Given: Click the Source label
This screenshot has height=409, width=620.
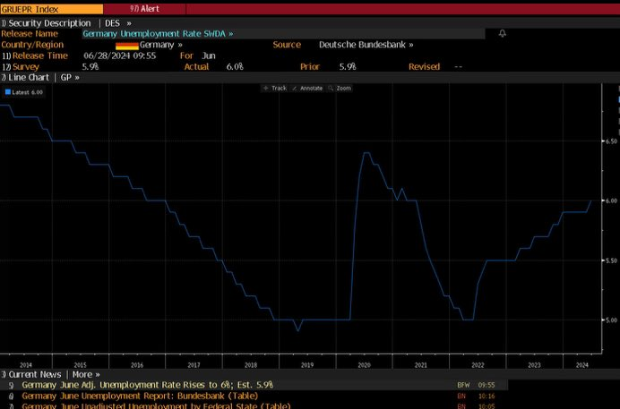Looking at the screenshot, I should [287, 45].
